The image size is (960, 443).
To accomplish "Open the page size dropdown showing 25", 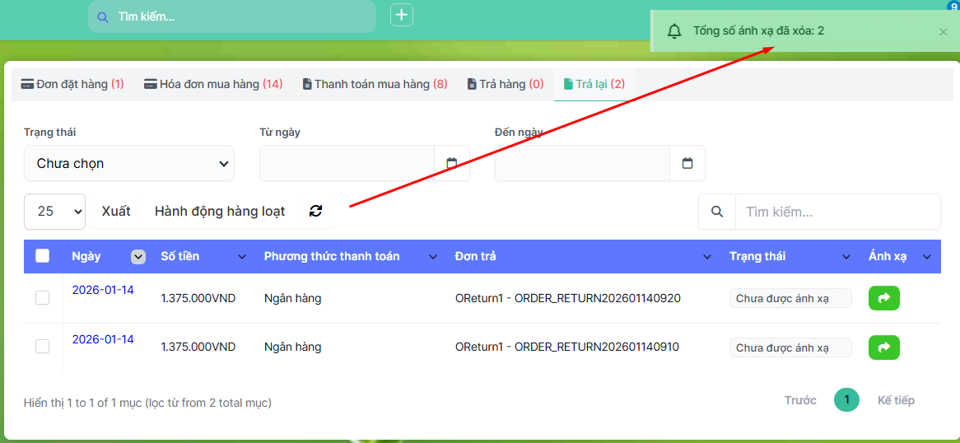I will pos(54,211).
